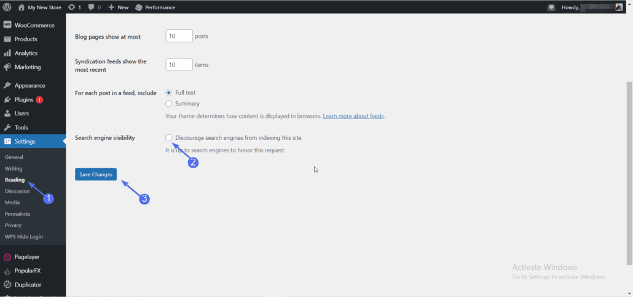Viewport: 633px width, 297px height.
Task: Open General settings submenu
Action: [x=14, y=157]
